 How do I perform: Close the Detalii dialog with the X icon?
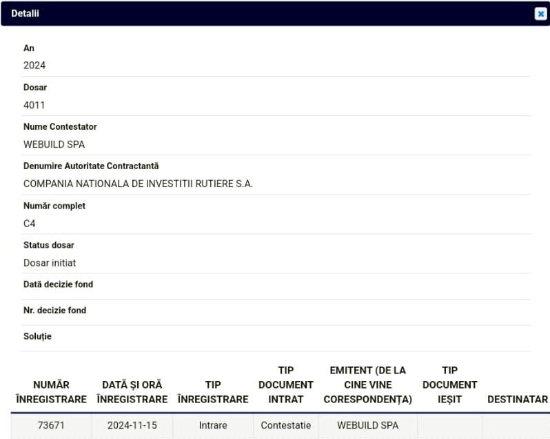[x=540, y=14]
